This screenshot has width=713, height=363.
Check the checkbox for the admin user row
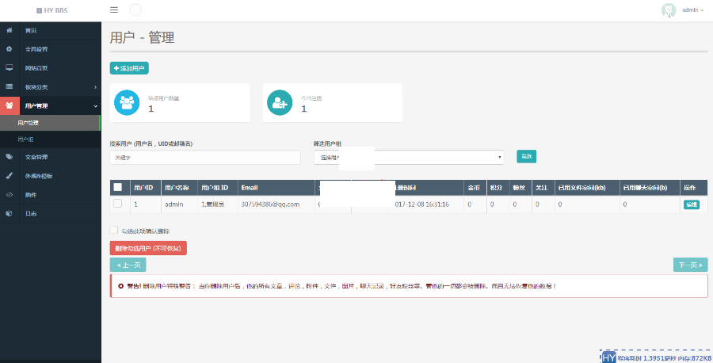[x=118, y=204]
